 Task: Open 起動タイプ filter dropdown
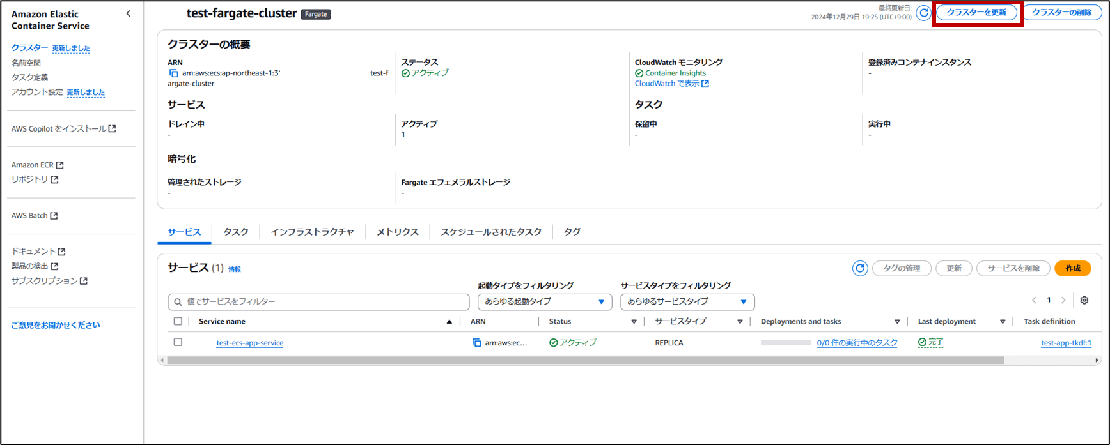tap(545, 301)
